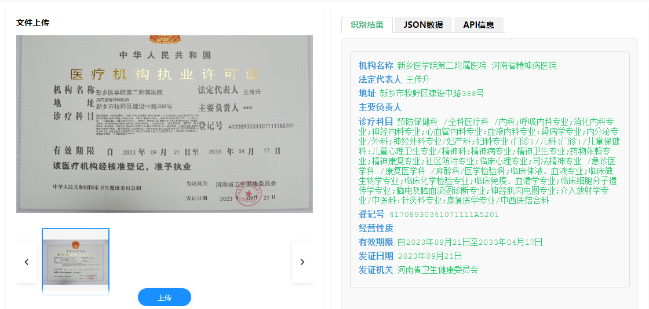Screen dimensions: 649x309
Task: Select the 法定代表人 name 王传升
Action: click(x=418, y=79)
